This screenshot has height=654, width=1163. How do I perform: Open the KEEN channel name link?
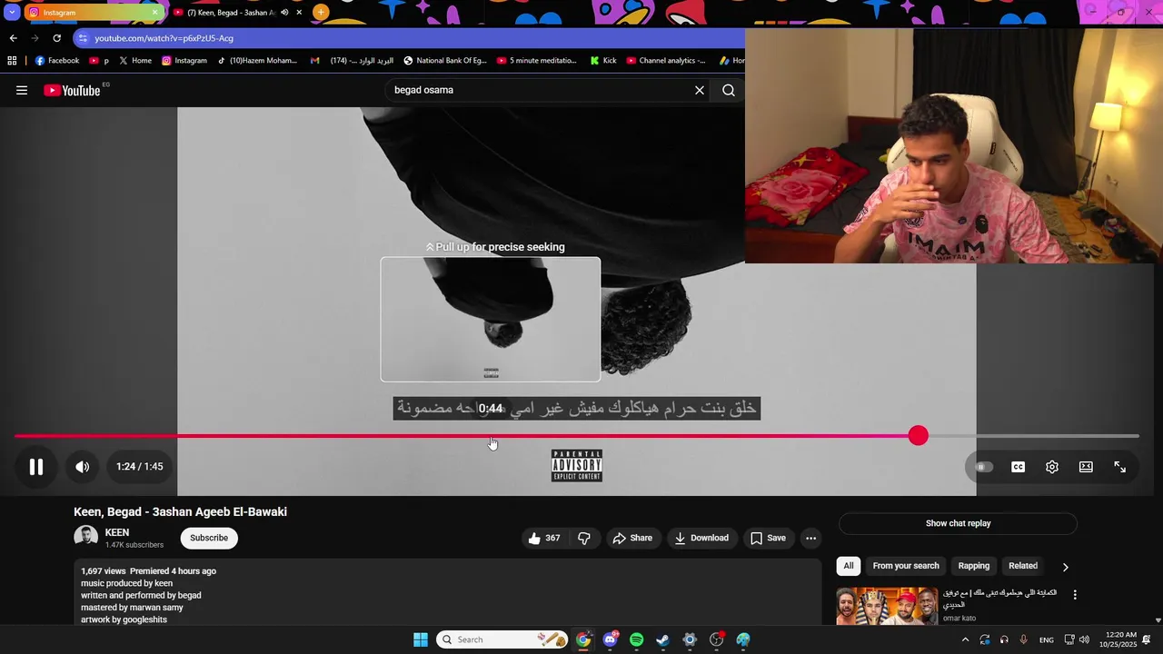pyautogui.click(x=117, y=532)
